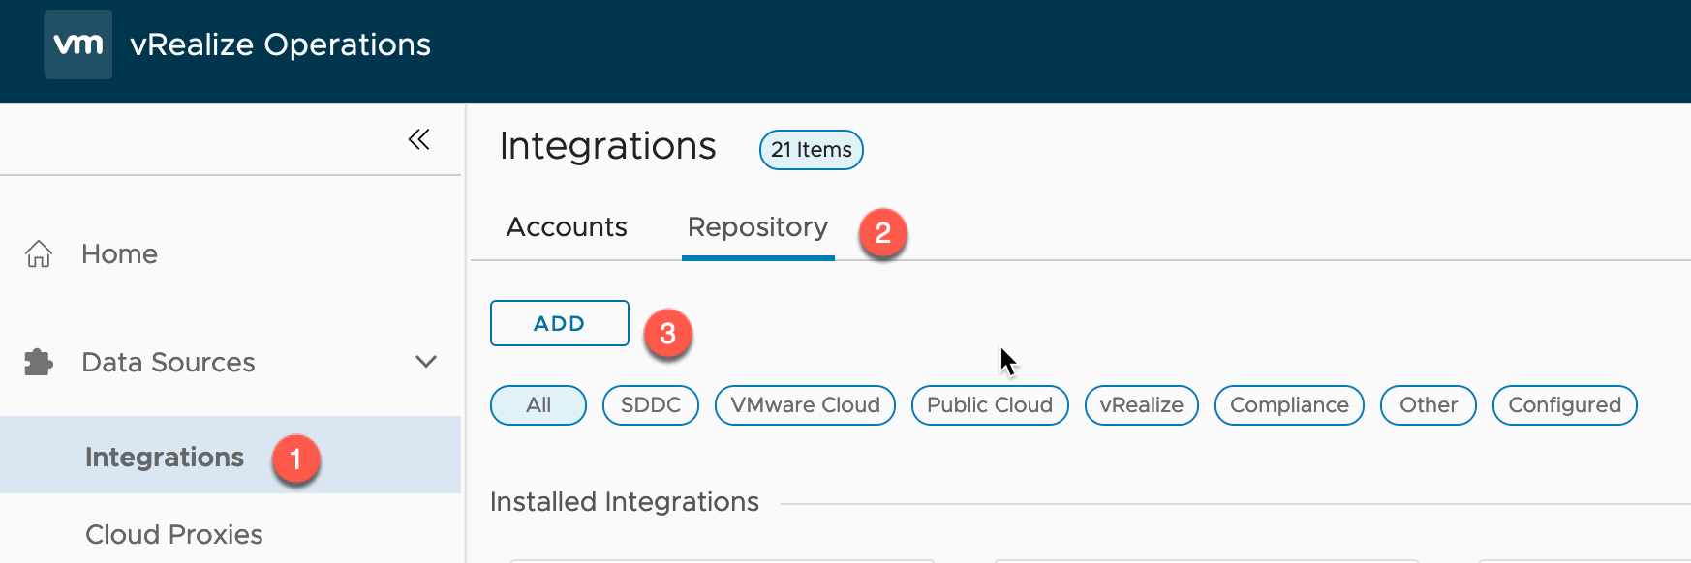Click the 21 Items badge

812,150
